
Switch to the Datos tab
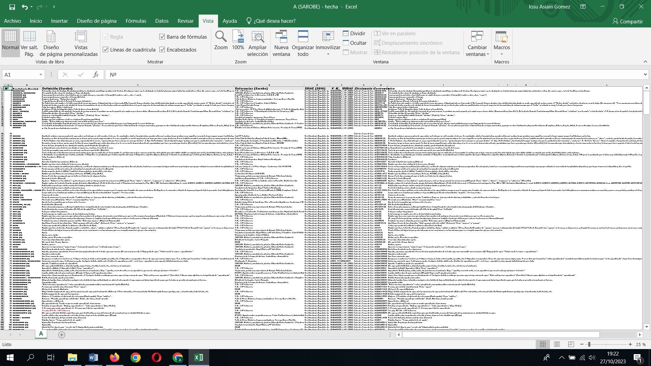tap(162, 21)
